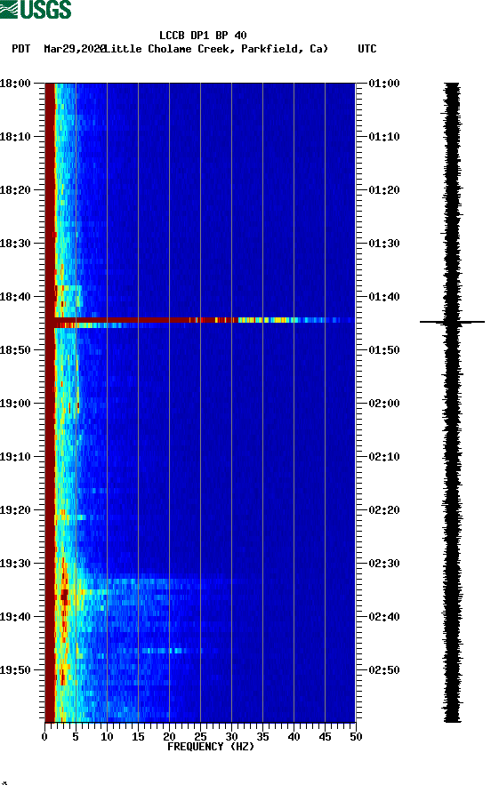Screen dimensions: 491x793
Task: Click the 02:50 UTC time label
Action: pos(384,670)
